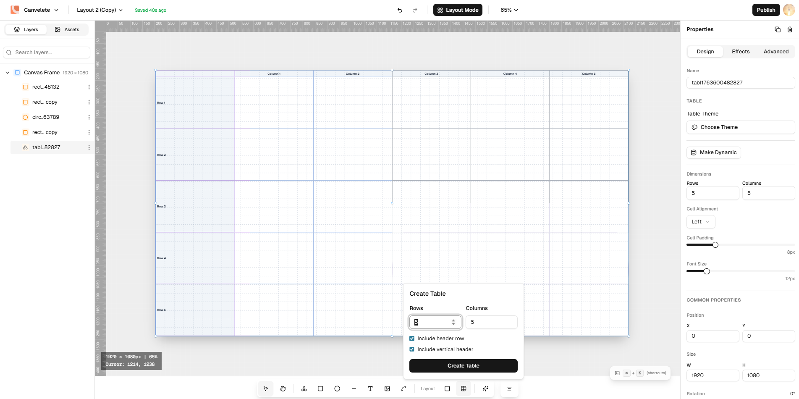Open the 65% zoom dropdown
799x399 pixels.
[509, 10]
